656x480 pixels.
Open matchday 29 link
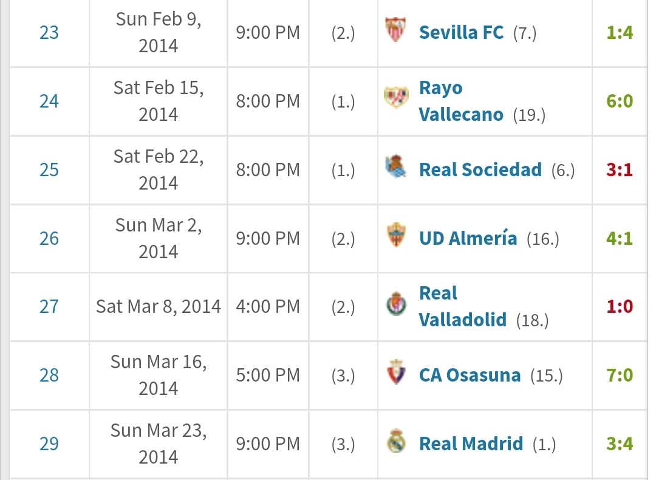coord(49,444)
